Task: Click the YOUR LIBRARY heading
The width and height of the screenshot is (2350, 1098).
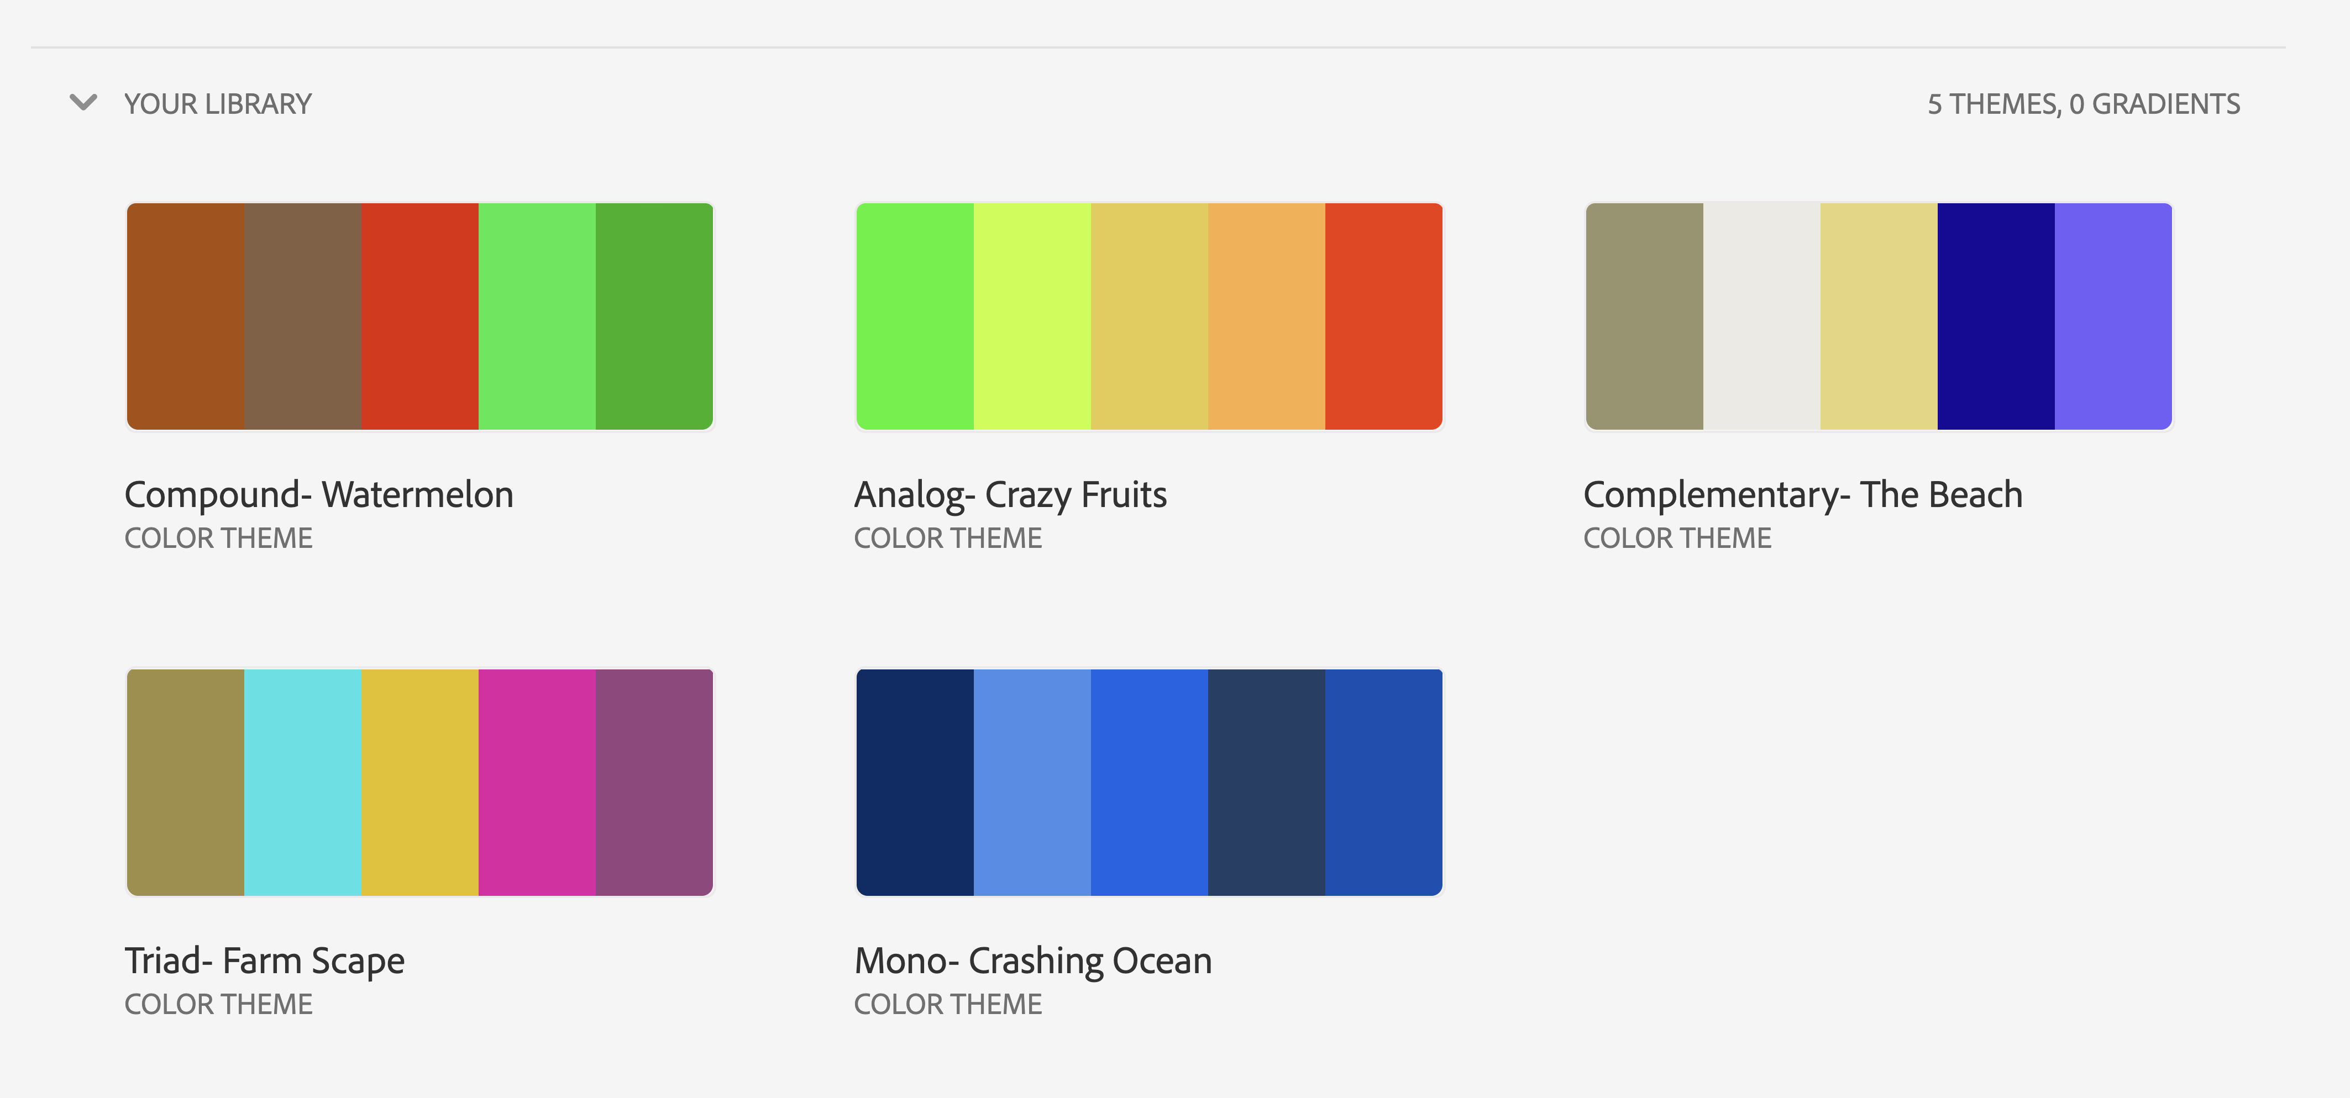Action: coord(218,104)
